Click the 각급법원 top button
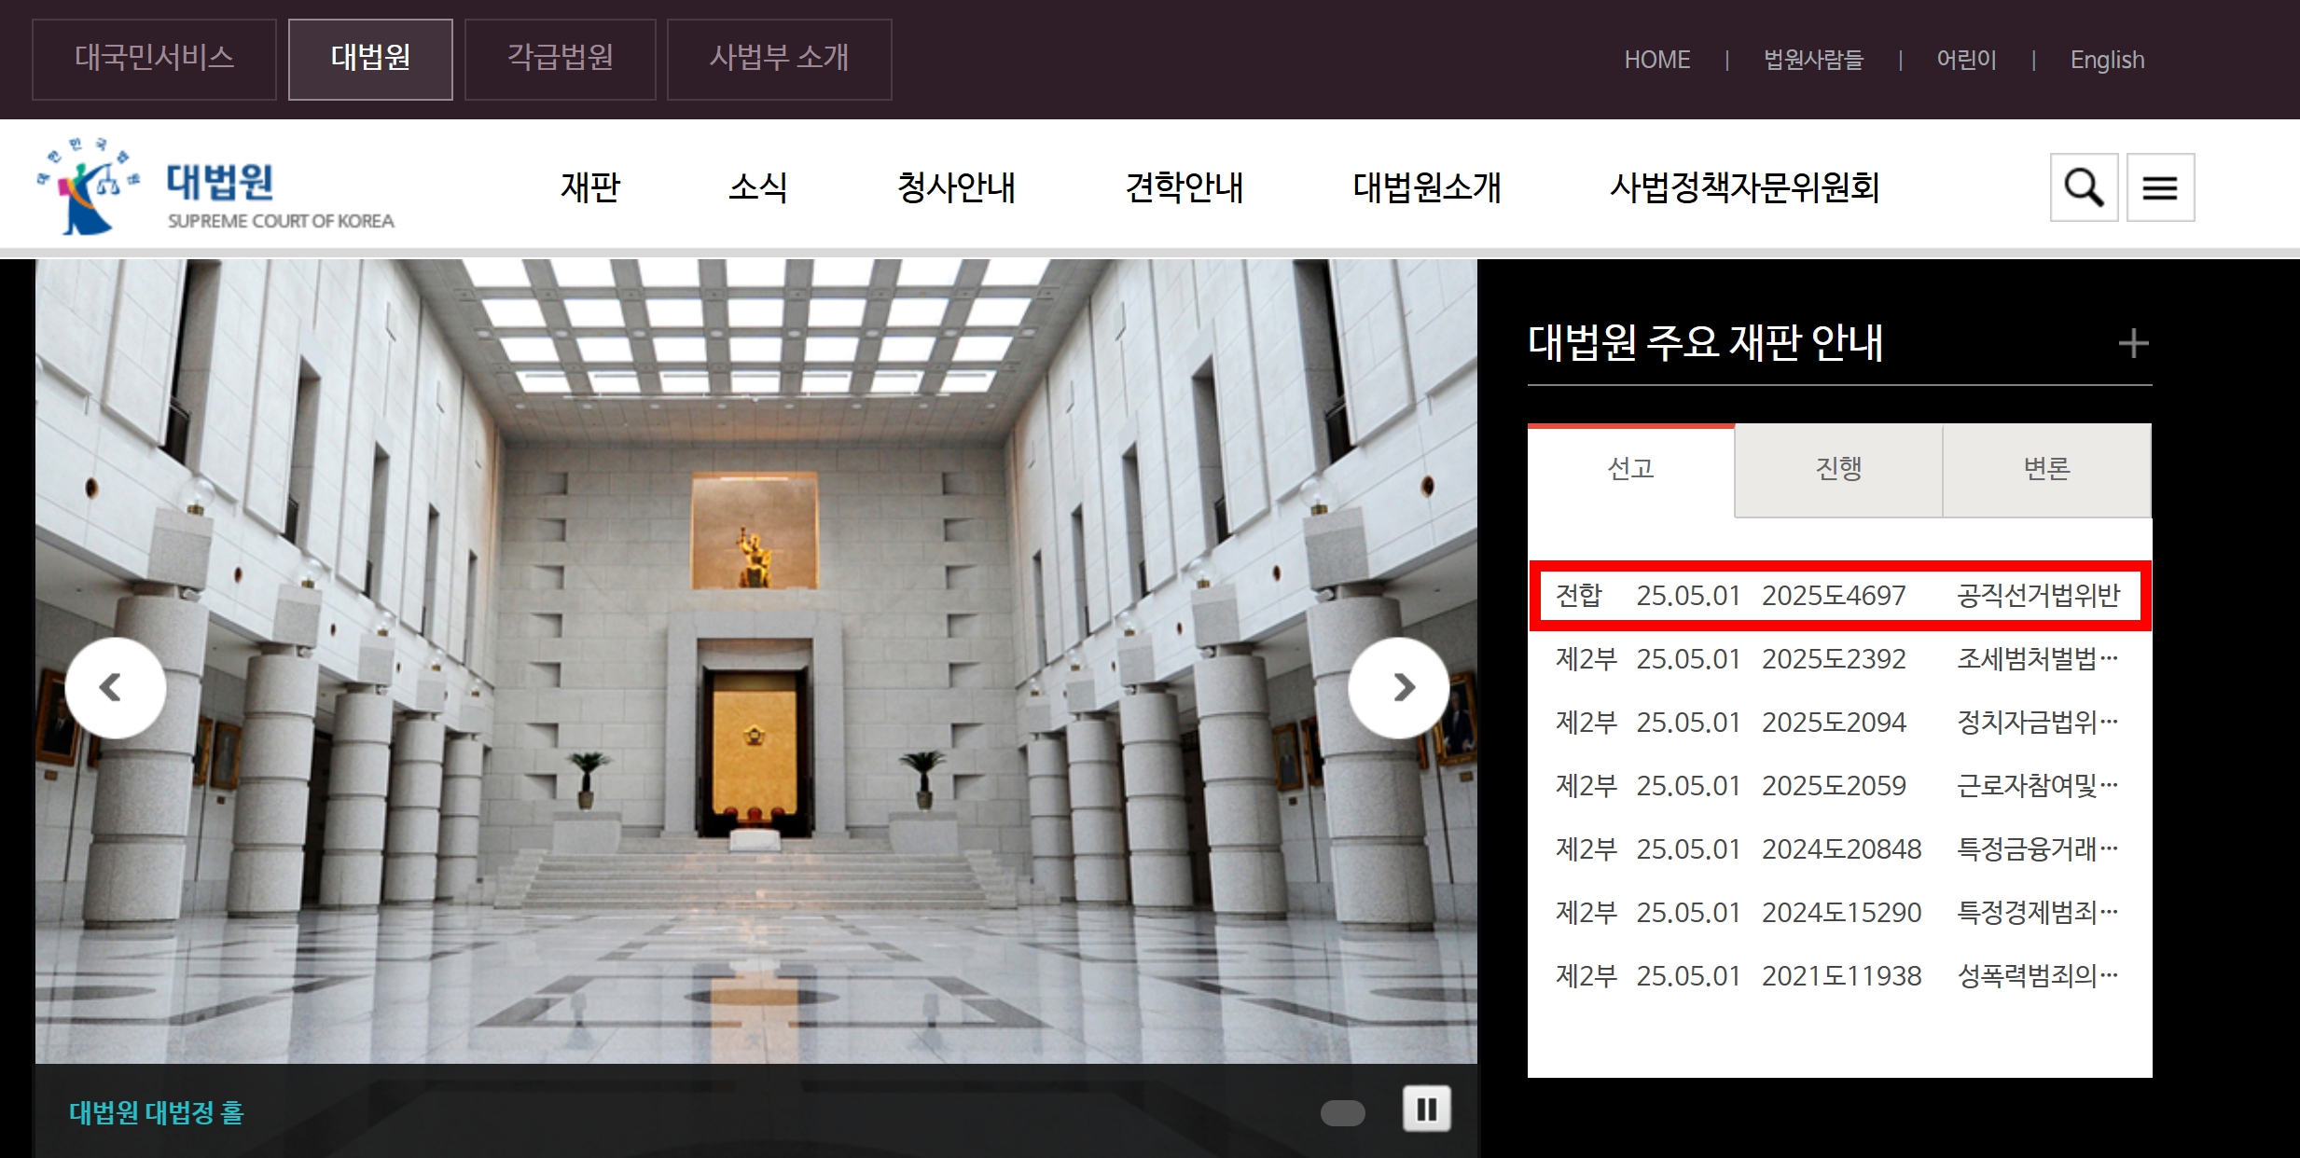Image resolution: width=2300 pixels, height=1158 pixels. coord(560,59)
